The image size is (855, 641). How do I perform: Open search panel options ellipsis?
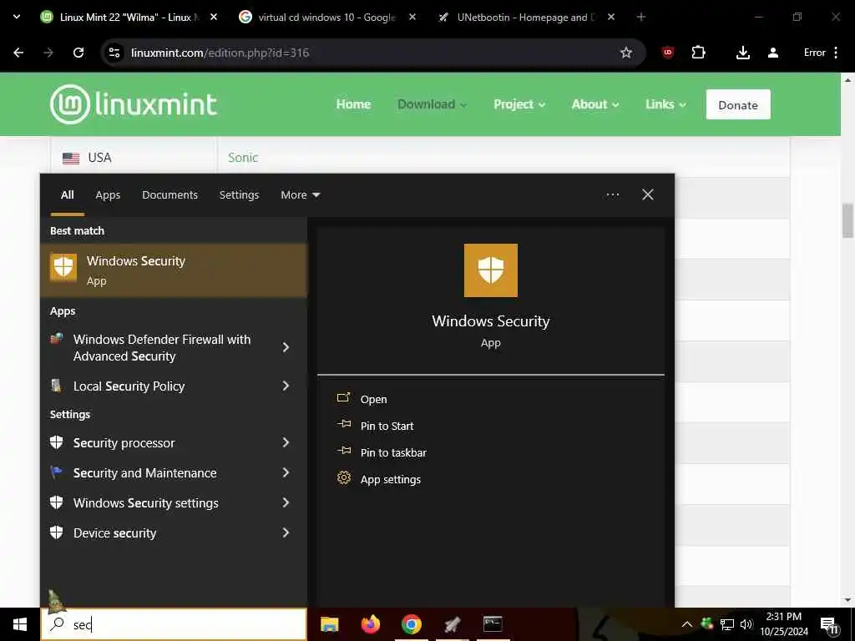[612, 194]
